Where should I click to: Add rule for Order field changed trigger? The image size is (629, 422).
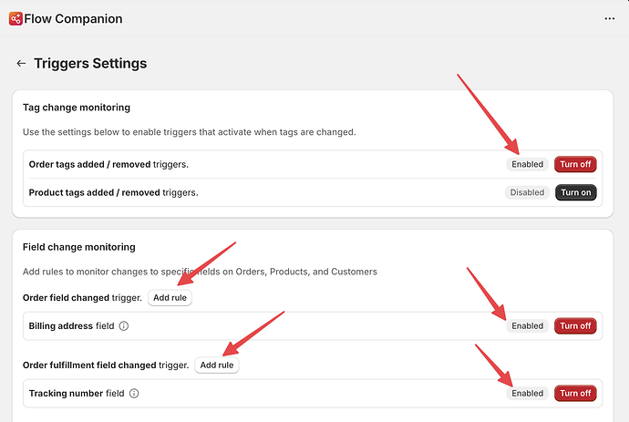point(170,298)
